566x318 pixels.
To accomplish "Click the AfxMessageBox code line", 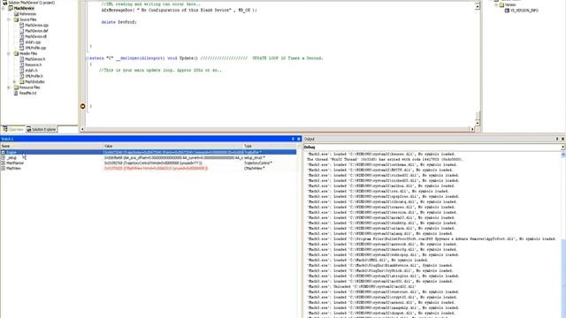I will point(179,11).
